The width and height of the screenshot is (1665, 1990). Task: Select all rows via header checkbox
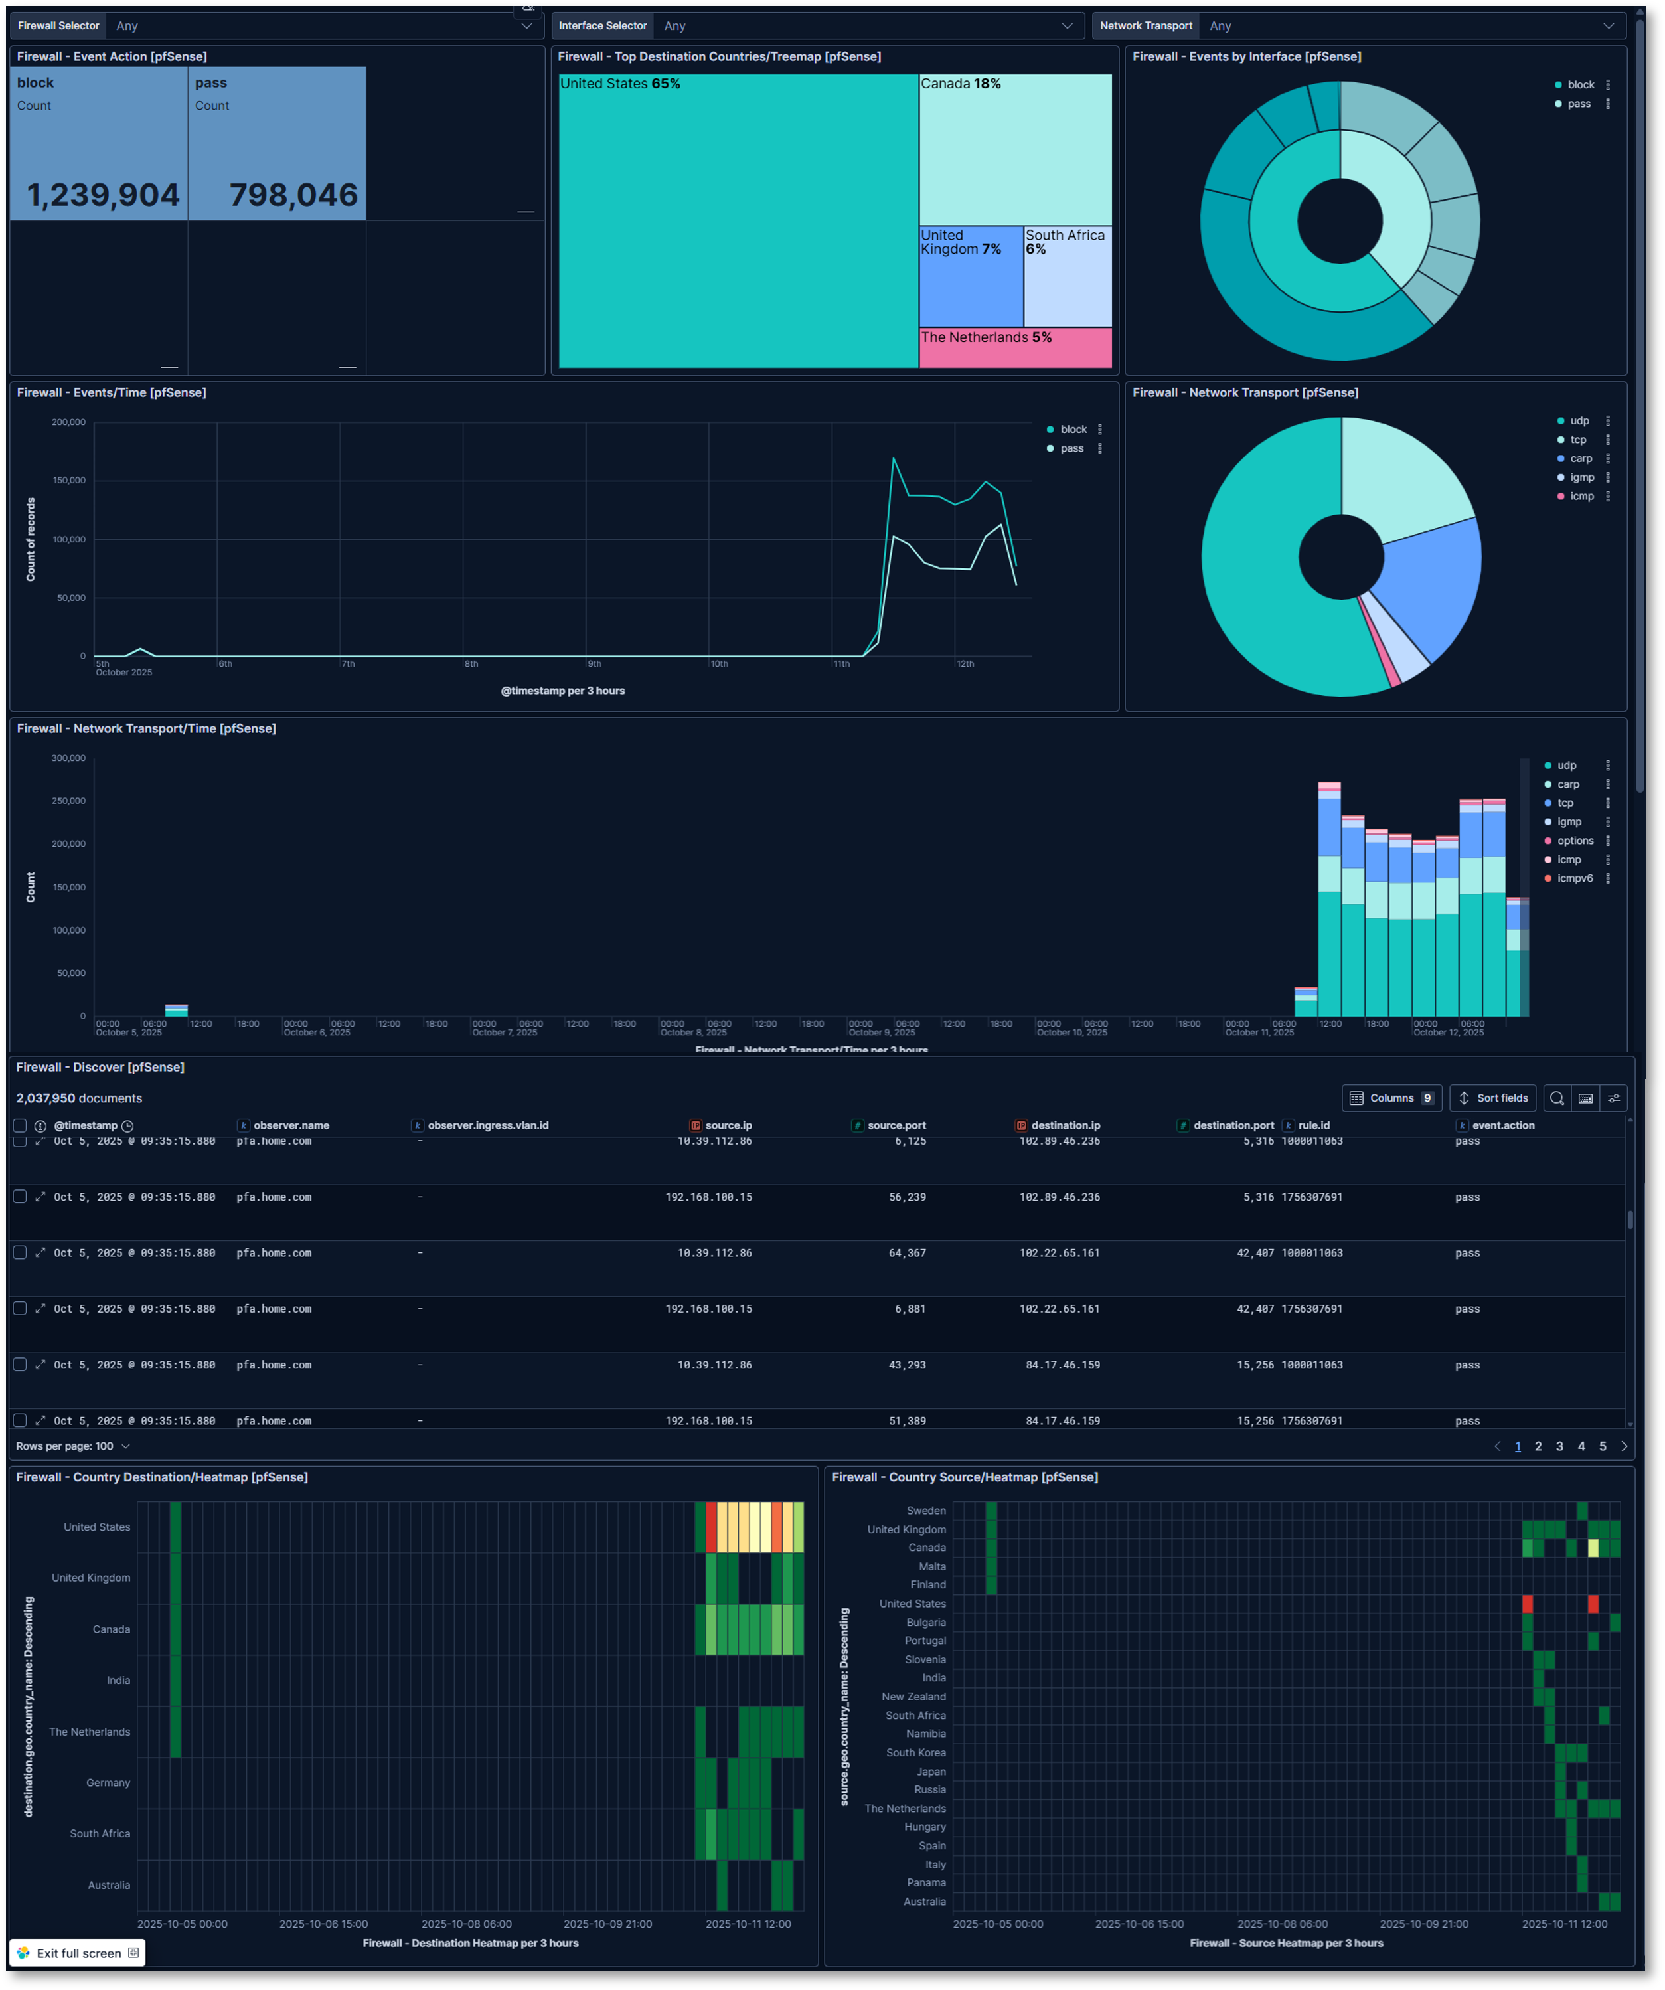pos(20,1125)
